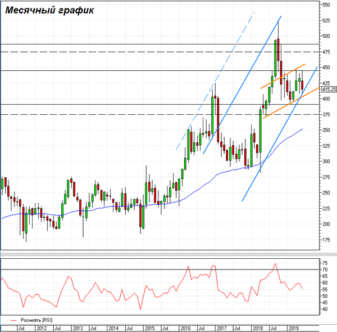Click the 2017 label on time axis
The width and height of the screenshot is (337, 332).
221,328
